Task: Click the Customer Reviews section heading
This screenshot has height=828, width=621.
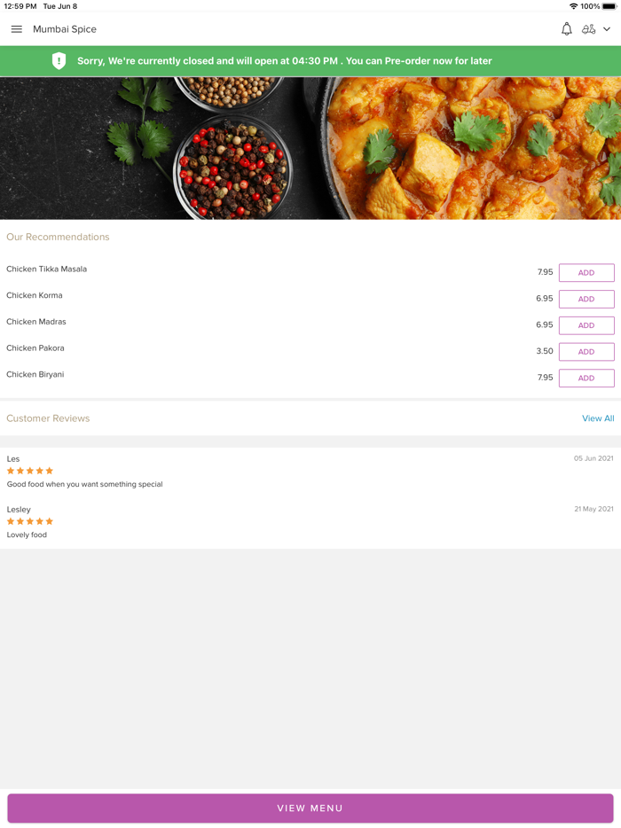Action: [48, 418]
